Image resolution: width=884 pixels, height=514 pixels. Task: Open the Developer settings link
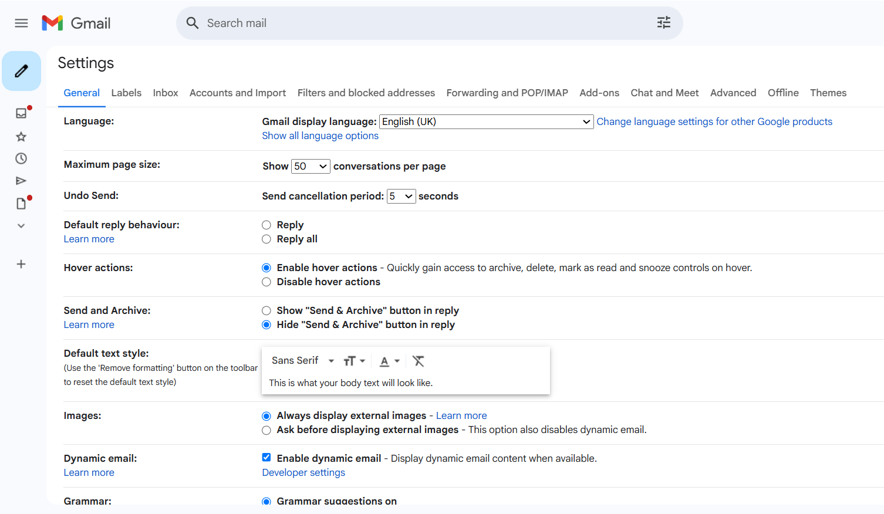303,473
